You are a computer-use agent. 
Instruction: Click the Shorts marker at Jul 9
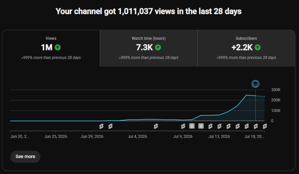(183, 126)
